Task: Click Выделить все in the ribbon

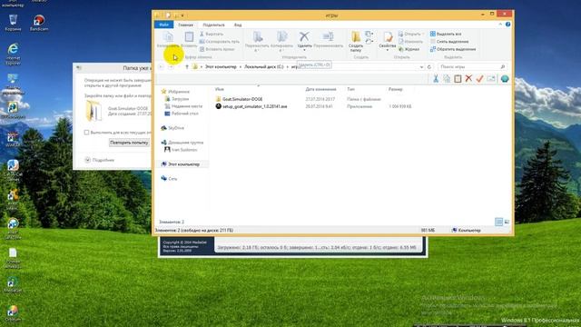Action: click(446, 34)
